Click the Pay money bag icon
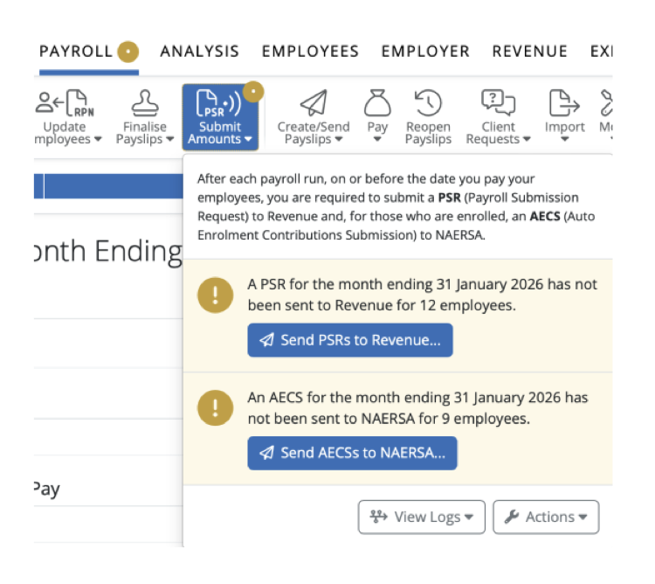Screen dimensions: 655x584 click(377, 103)
